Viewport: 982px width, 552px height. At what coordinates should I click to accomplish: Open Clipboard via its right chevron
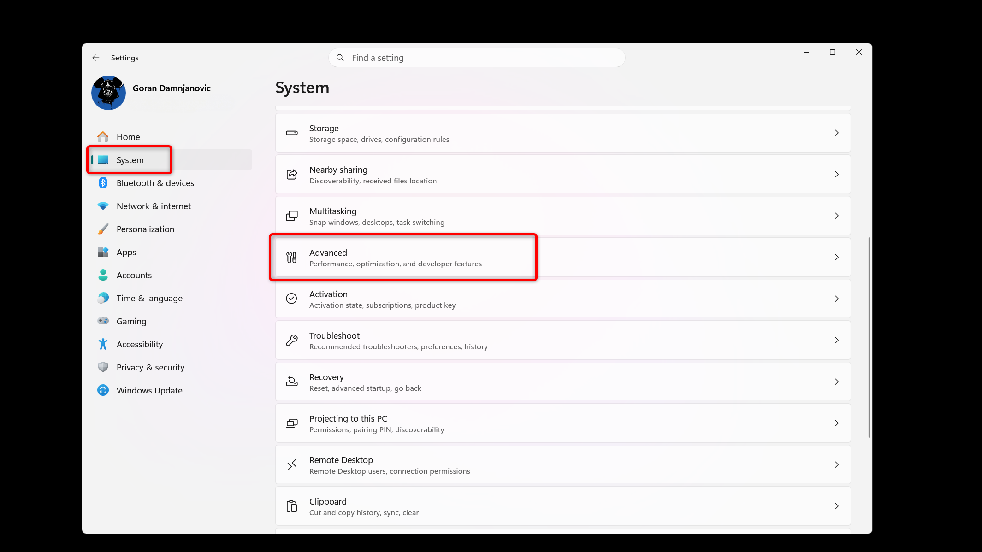coord(837,506)
